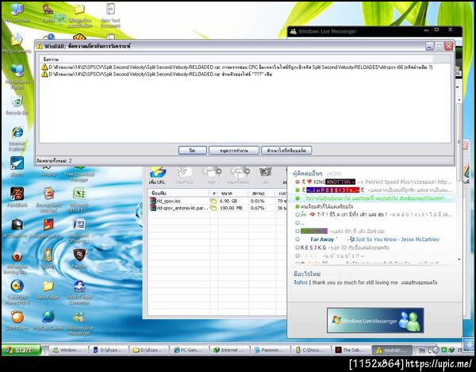Launch the Internet Explorer desktop shortcut

[17, 139]
